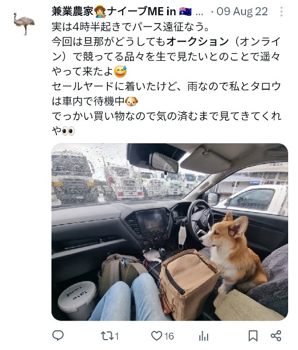Click the sweating smile emoji in tweet
The image size is (298, 350).
pos(121,72)
